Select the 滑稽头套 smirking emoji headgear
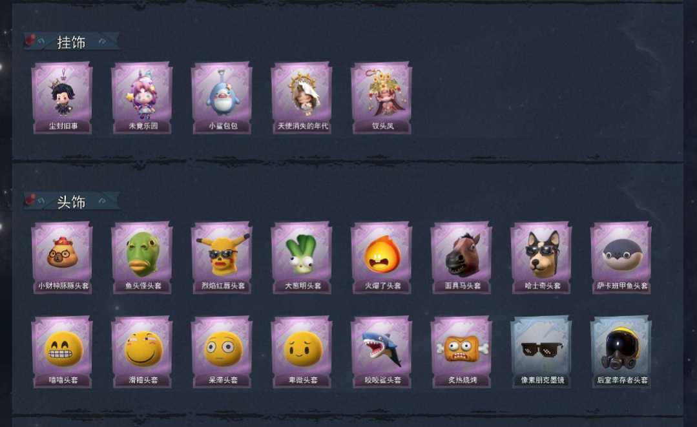Screen dimensions: 697x427 point(142,352)
